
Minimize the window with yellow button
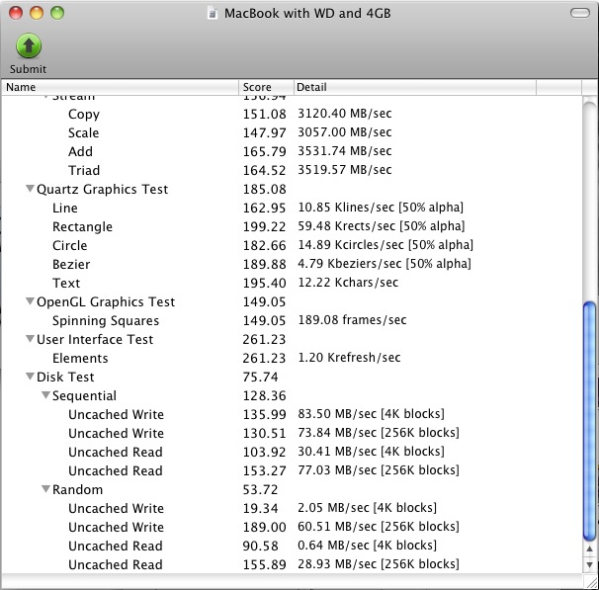[x=37, y=13]
